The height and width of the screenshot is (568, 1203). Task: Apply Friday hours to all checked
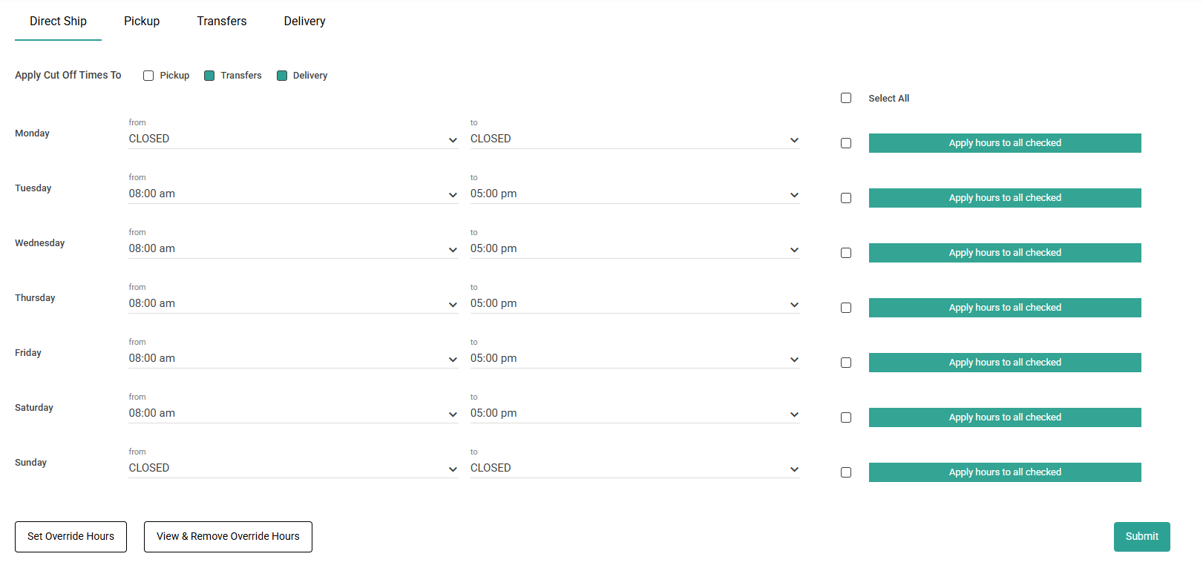coord(1005,363)
